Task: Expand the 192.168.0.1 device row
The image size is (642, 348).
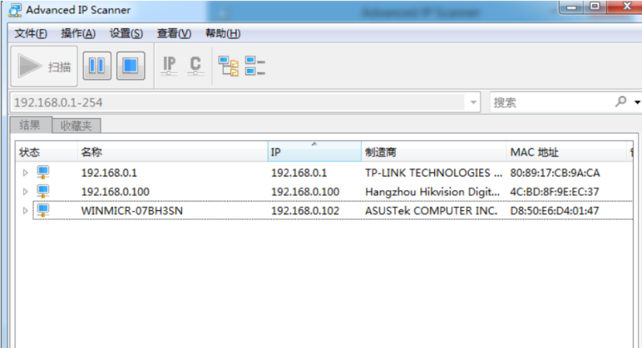Action: (x=25, y=172)
